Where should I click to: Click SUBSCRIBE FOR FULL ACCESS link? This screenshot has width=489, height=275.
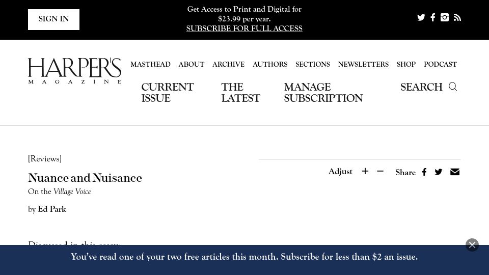244,29
